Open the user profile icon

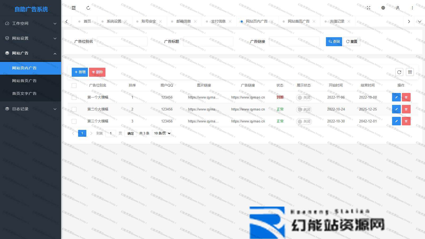pos(398,8)
